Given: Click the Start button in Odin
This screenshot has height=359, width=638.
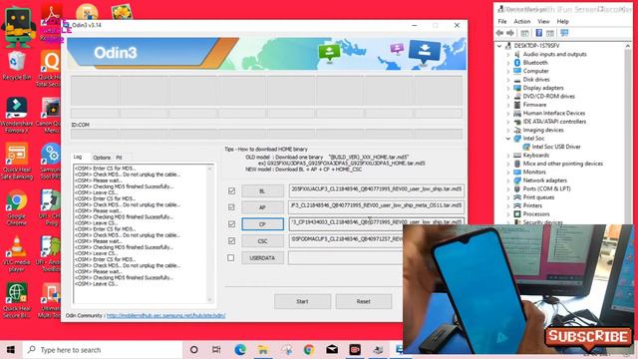Looking at the screenshot, I should pos(302,301).
